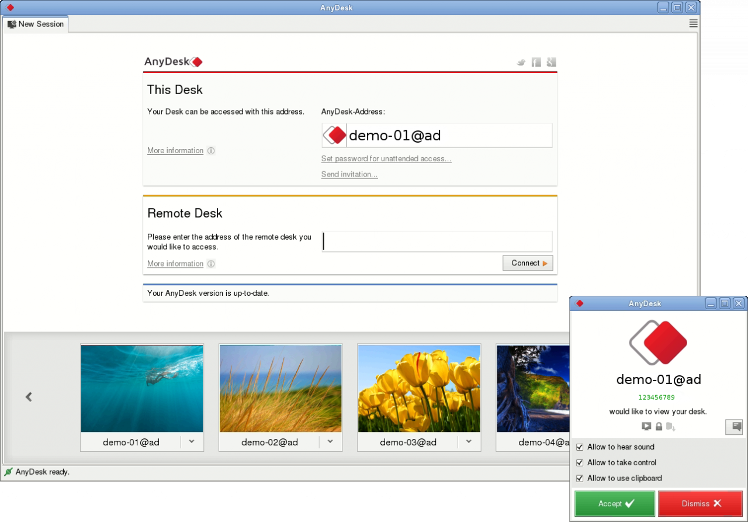Viewport: 748px width, 522px height.
Task: Open the demo-03@ad tulips thumbnail
Action: pos(419,388)
